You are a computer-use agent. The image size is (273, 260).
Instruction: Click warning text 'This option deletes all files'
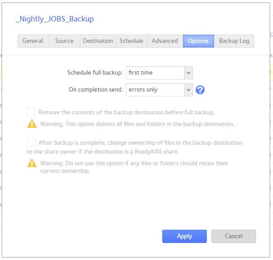tap(137, 124)
